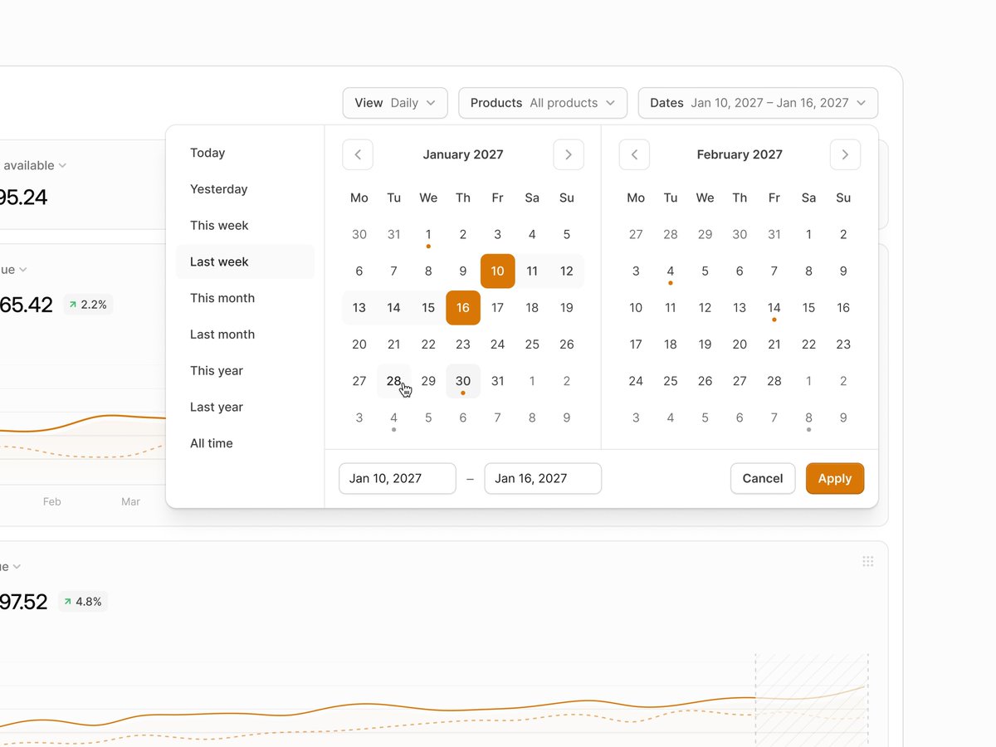Click next arrow beside February 2027
Image resolution: width=996 pixels, height=747 pixels.
[845, 154]
